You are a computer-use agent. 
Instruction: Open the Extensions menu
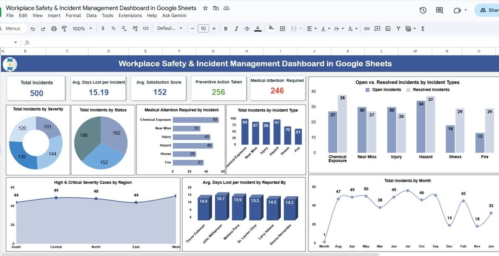130,16
